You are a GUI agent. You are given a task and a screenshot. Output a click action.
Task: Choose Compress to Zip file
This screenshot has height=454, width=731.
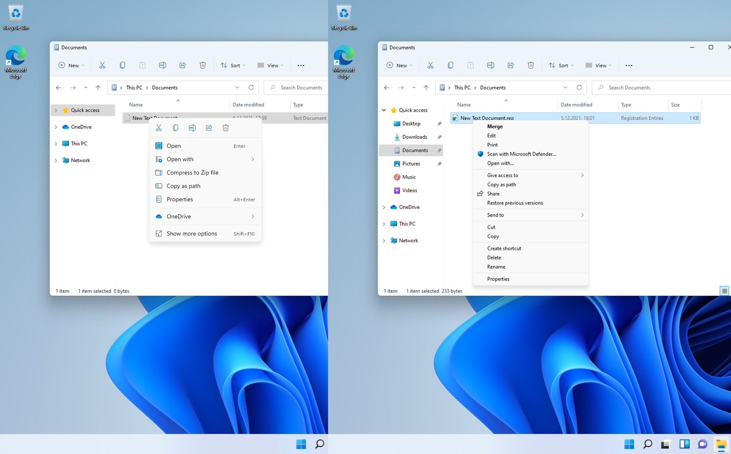click(x=206, y=173)
